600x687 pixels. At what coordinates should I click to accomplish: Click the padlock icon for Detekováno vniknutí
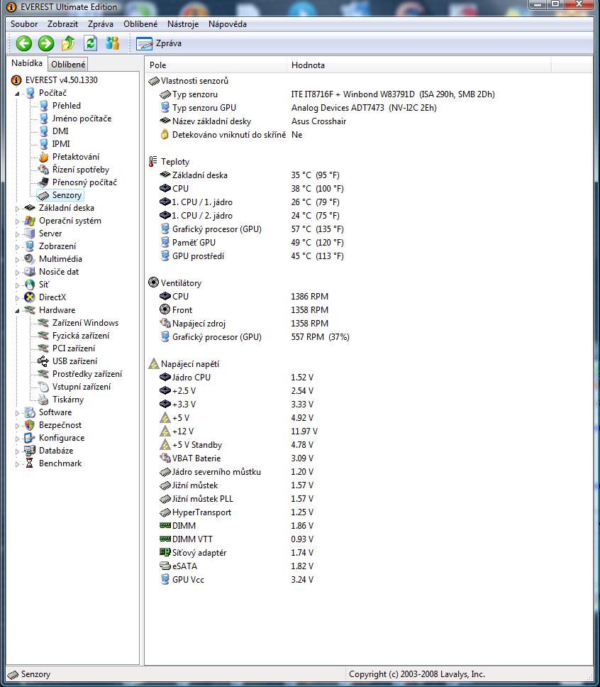click(x=165, y=135)
